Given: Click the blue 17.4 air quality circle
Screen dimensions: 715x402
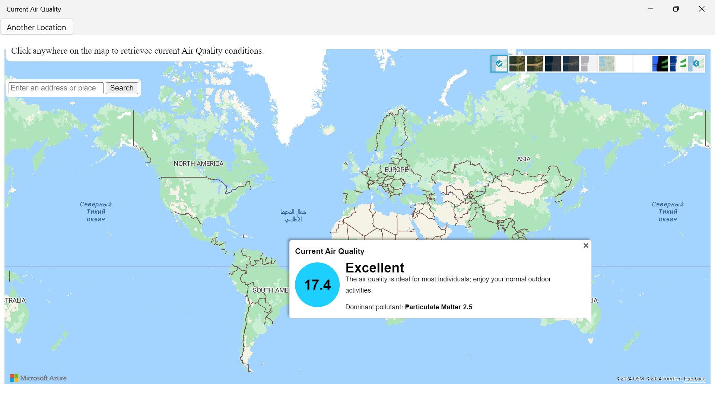Looking at the screenshot, I should click(317, 285).
